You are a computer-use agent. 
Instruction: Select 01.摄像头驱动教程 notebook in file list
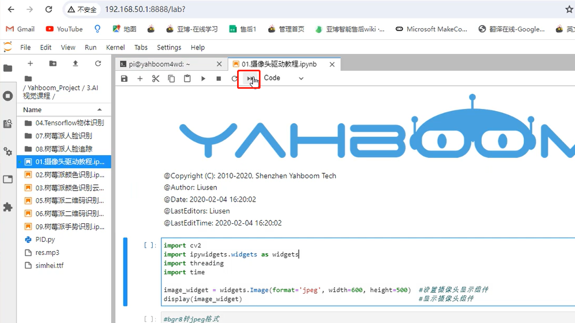tap(64, 162)
